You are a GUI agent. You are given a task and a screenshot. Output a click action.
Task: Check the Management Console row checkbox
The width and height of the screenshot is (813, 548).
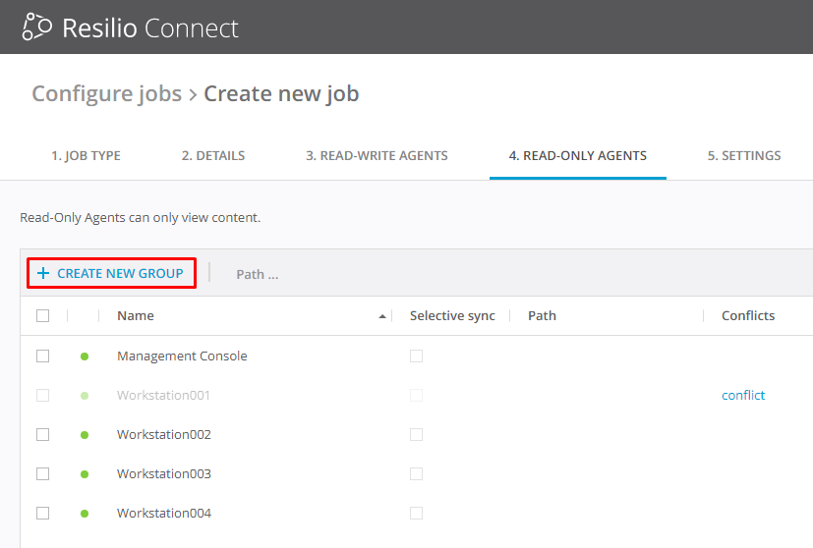42,356
